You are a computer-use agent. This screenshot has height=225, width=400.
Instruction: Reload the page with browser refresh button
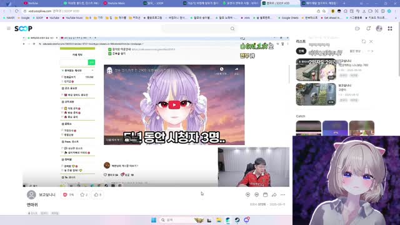pyautogui.click(x=17, y=11)
